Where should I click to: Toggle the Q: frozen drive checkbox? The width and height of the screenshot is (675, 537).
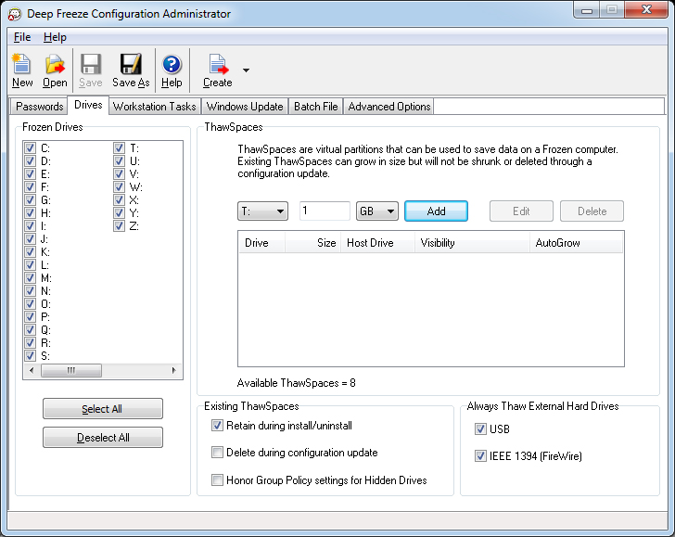click(x=30, y=329)
